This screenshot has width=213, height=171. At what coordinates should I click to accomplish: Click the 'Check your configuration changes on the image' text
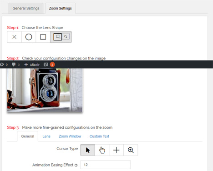point(64,58)
